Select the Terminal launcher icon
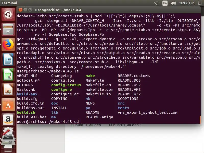This screenshot has height=153, width=204. [8, 138]
